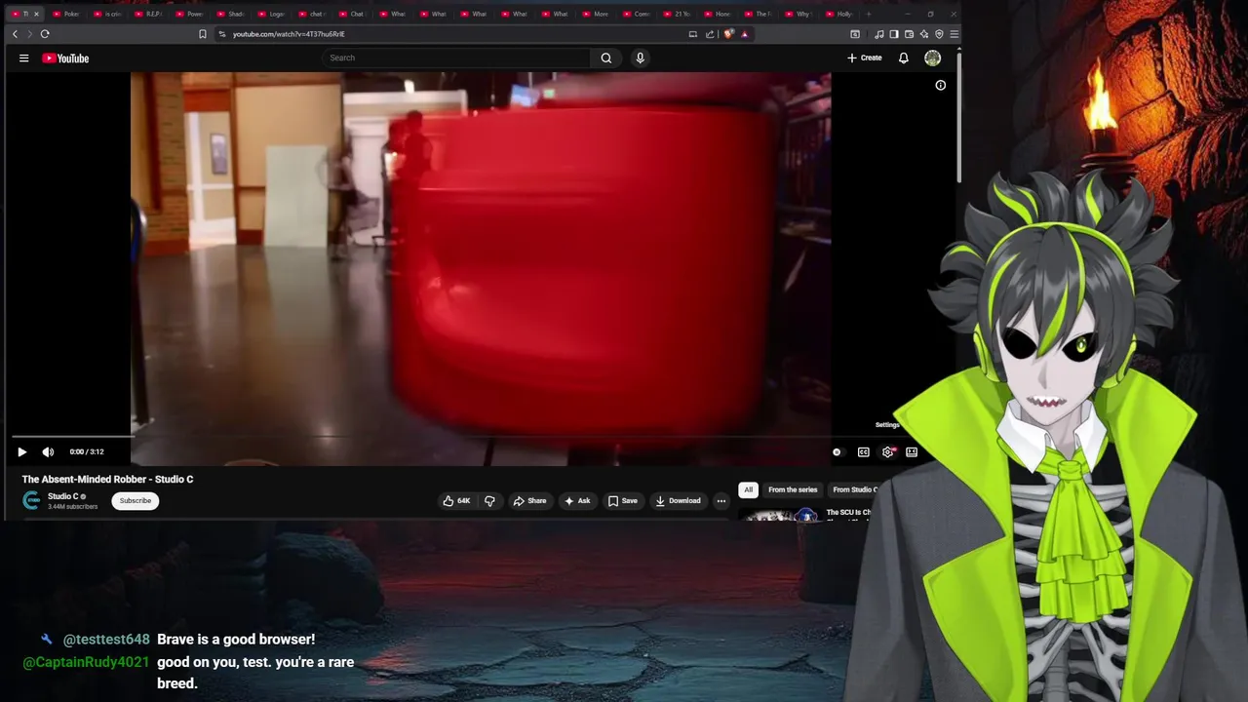Select the From the series chip
This screenshot has height=702, width=1248.
tap(793, 489)
